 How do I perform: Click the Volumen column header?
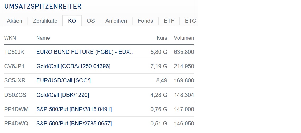[184, 38]
